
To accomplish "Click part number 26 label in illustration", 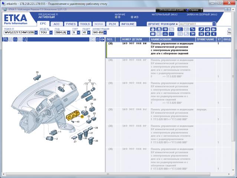I will (x=97, y=141).
